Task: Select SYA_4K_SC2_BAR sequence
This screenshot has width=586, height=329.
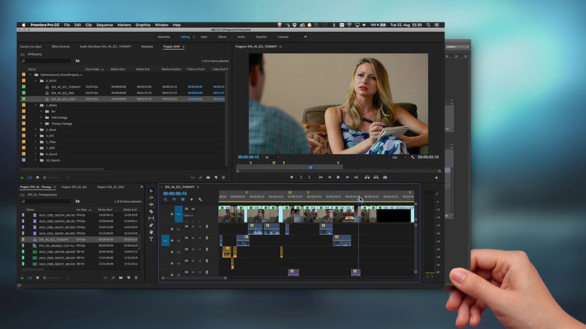Action: click(x=62, y=93)
